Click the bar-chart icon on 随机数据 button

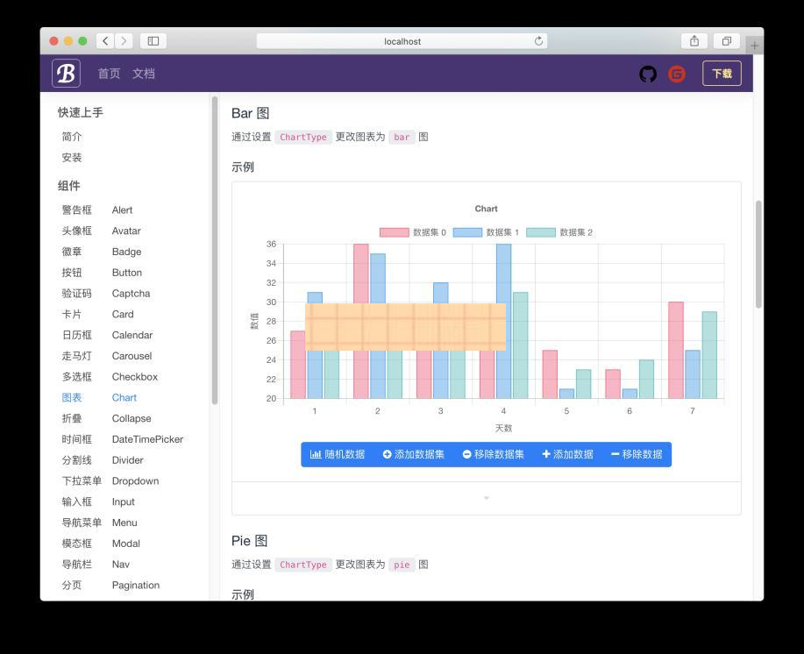(316, 454)
